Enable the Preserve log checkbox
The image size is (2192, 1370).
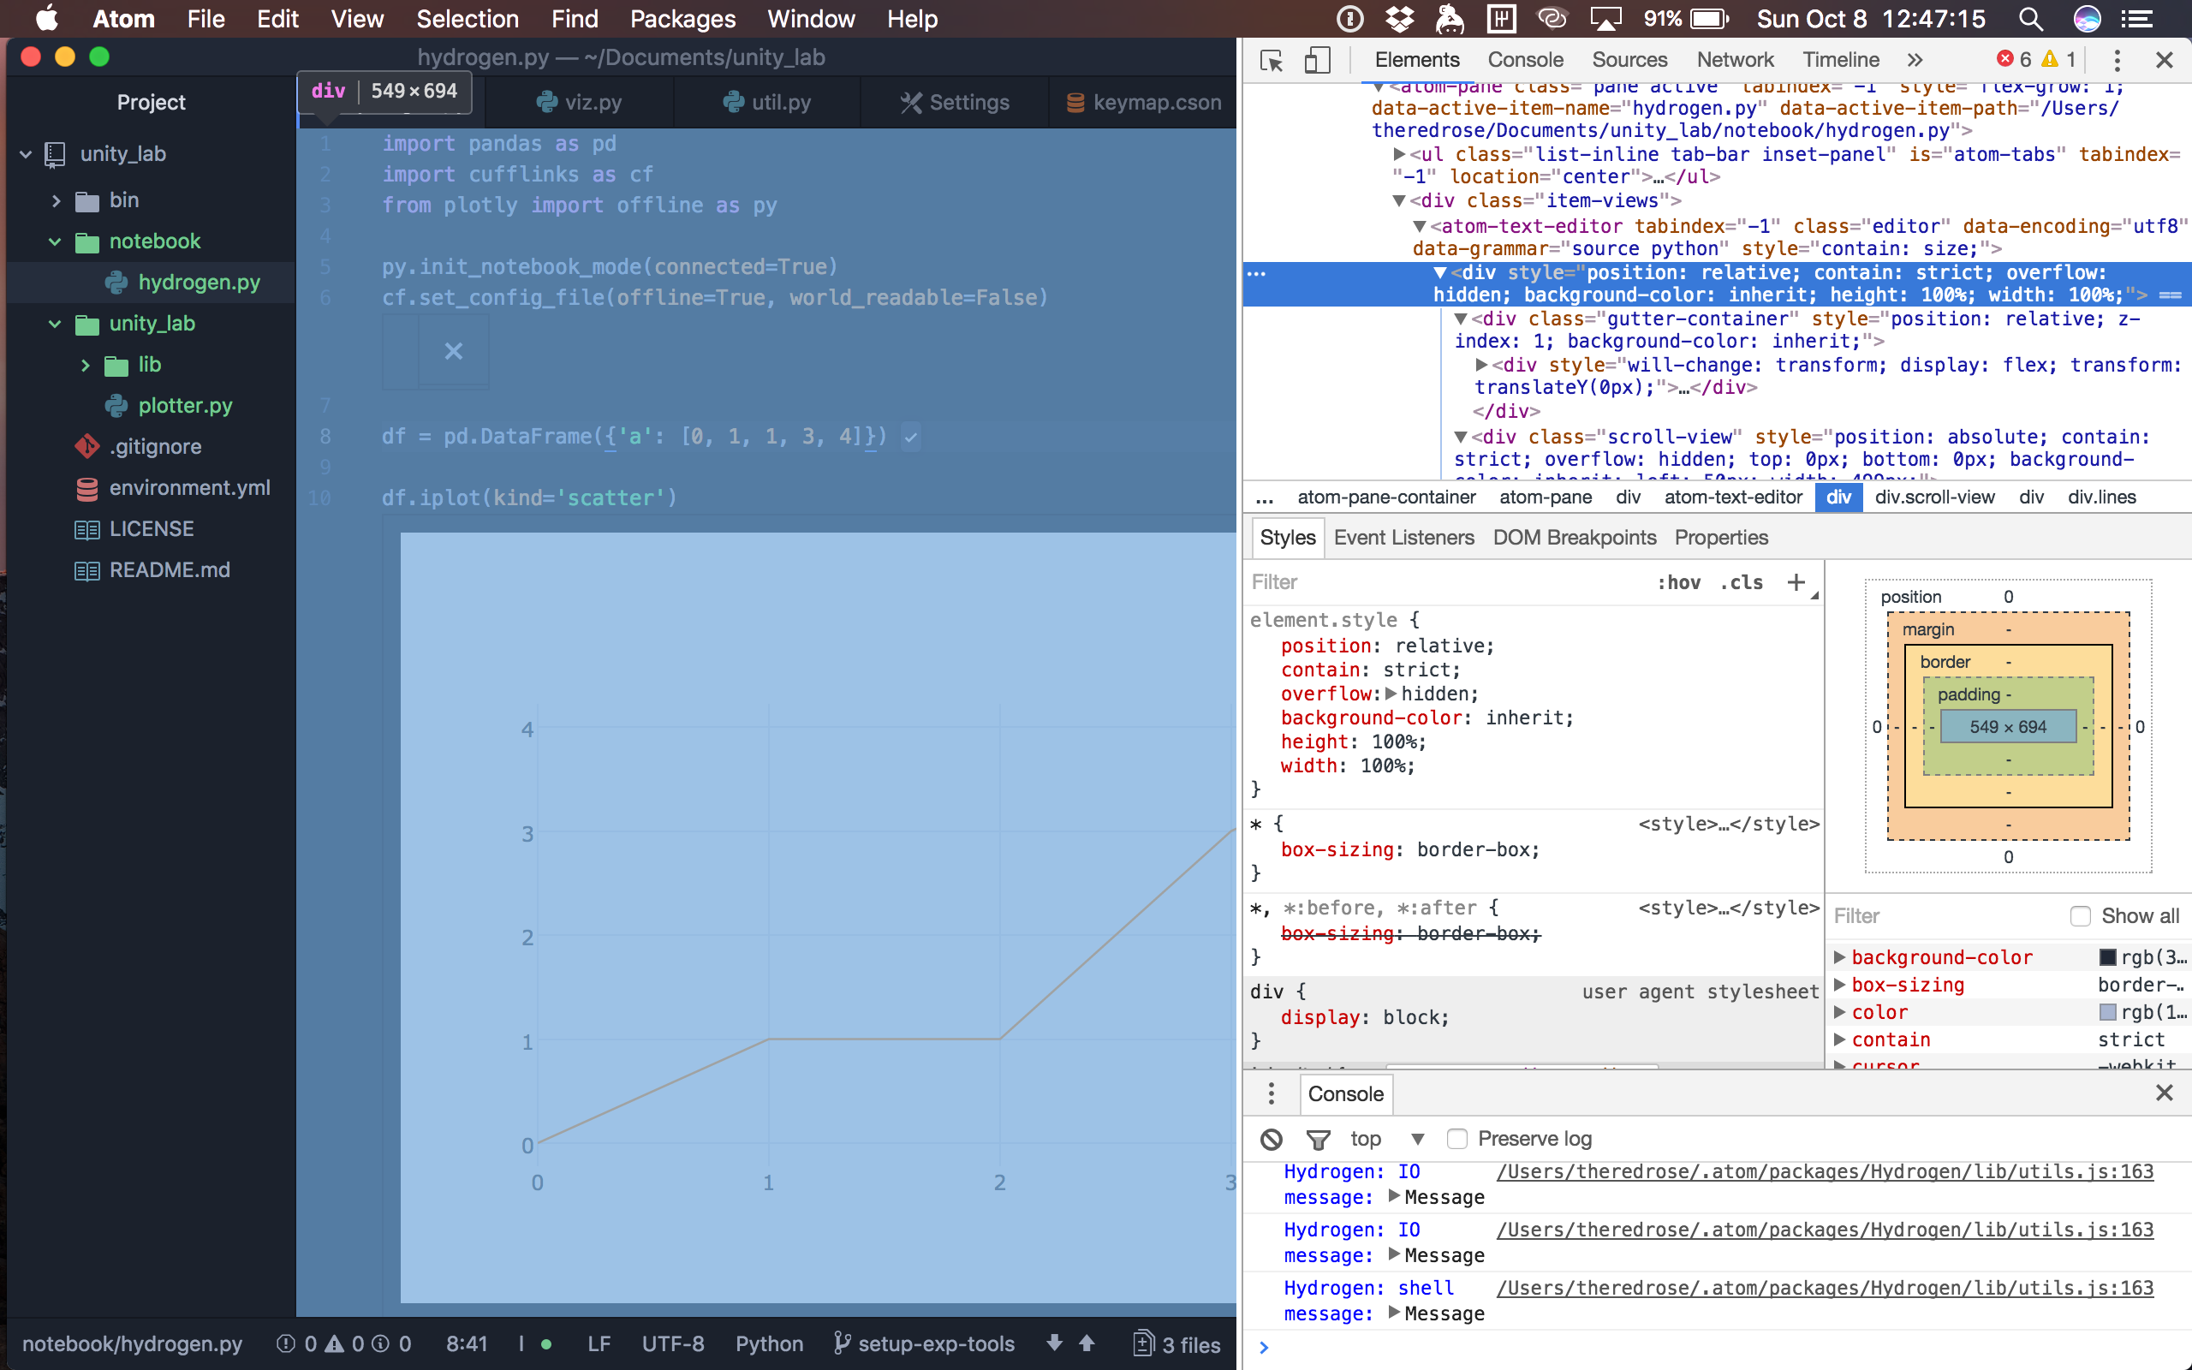[x=1456, y=1139]
